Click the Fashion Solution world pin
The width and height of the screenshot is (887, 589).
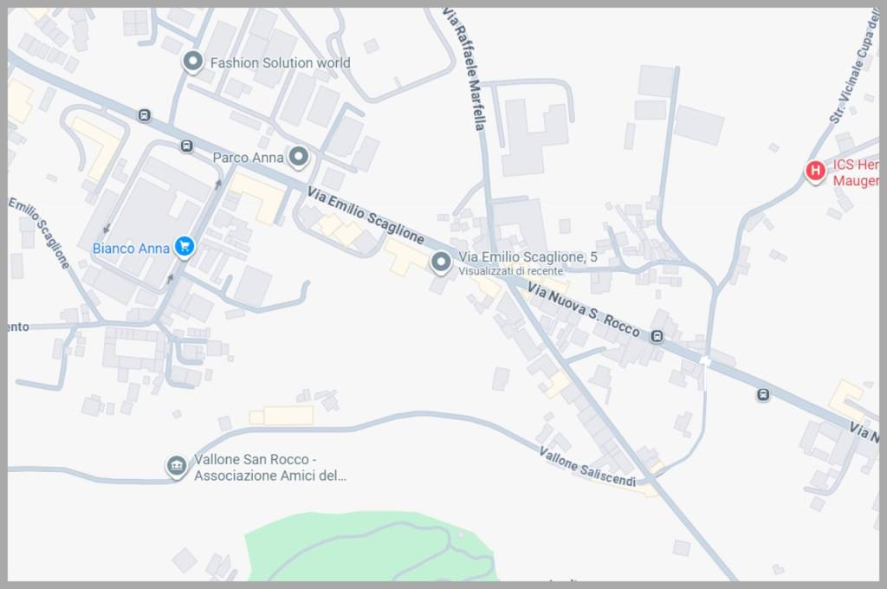click(x=193, y=61)
